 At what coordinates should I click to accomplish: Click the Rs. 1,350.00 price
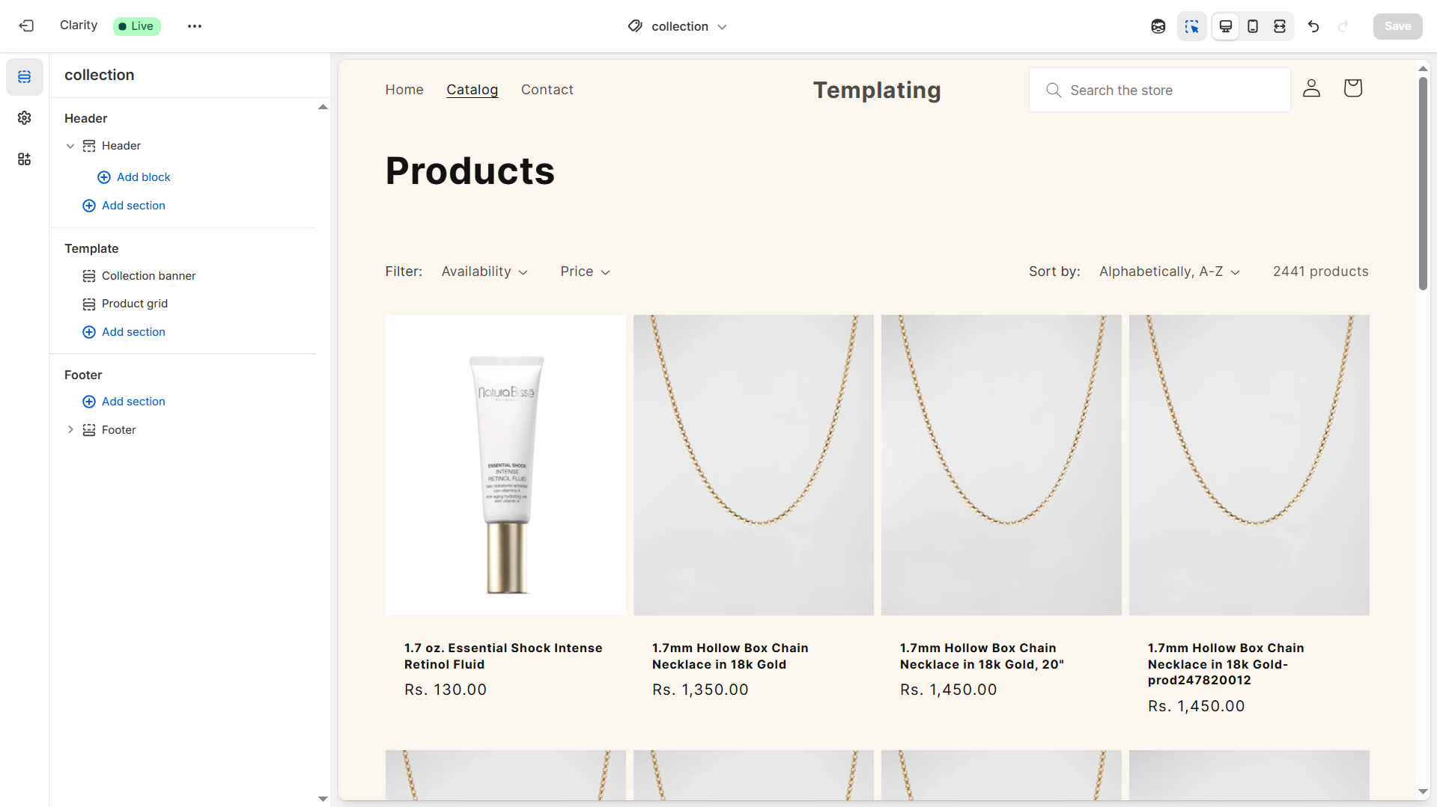click(x=700, y=690)
